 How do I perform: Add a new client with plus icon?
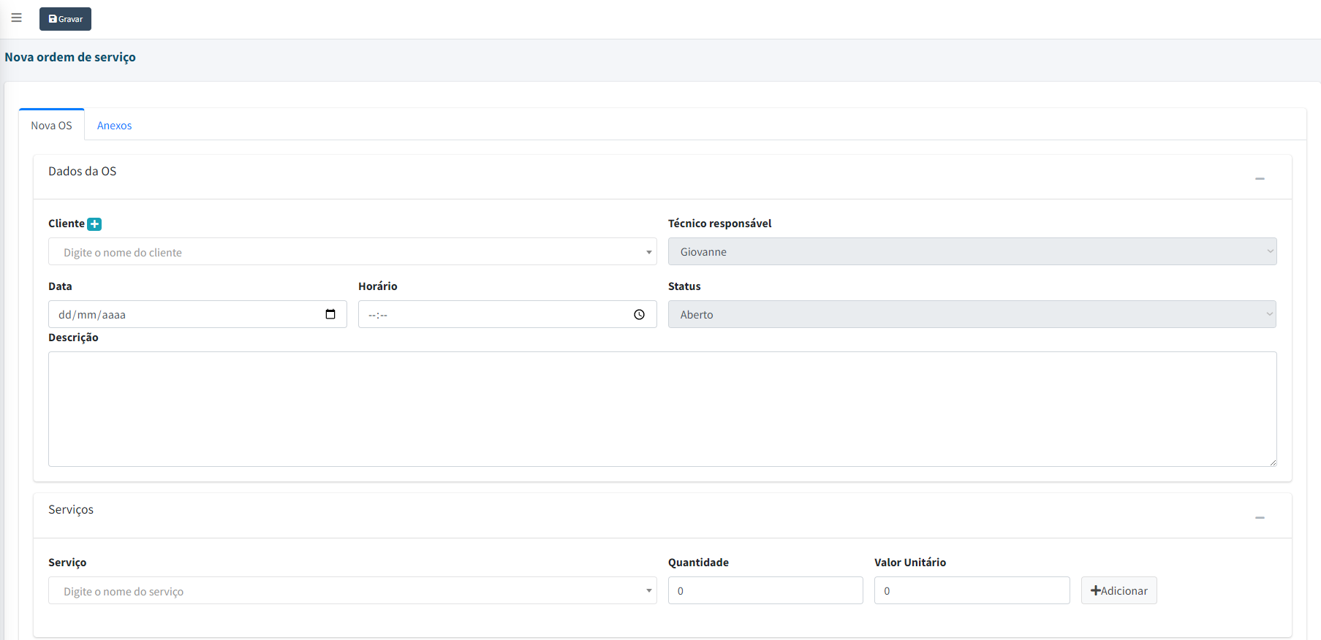click(94, 224)
